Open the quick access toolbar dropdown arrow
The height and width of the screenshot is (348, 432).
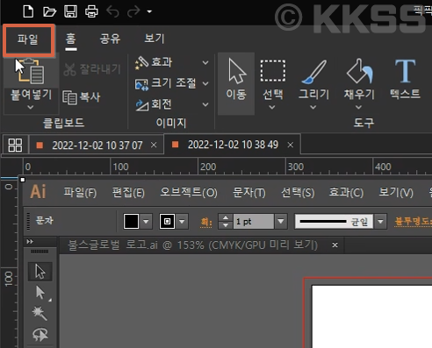point(149,11)
